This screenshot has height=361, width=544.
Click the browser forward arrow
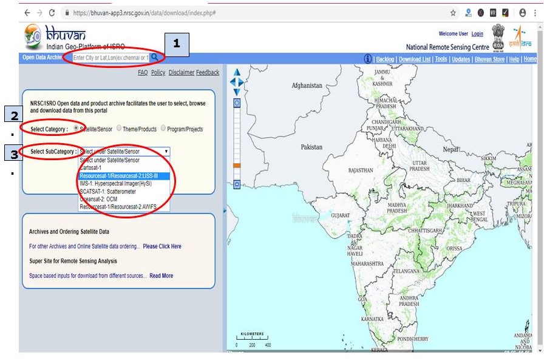click(39, 13)
